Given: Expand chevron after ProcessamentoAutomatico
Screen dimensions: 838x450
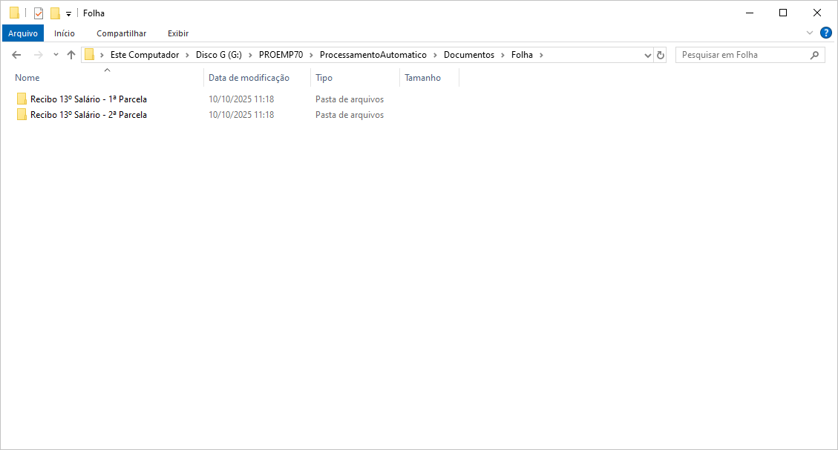Looking at the screenshot, I should [x=435, y=55].
